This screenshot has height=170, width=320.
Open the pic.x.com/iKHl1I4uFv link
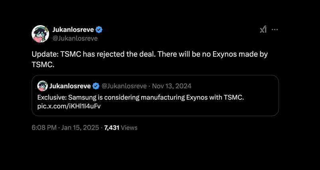click(x=69, y=106)
